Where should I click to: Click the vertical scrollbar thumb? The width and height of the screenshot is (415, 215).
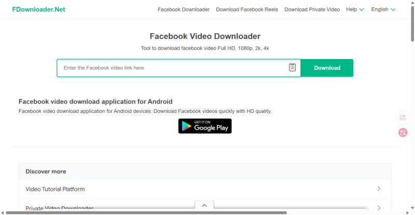412,24
